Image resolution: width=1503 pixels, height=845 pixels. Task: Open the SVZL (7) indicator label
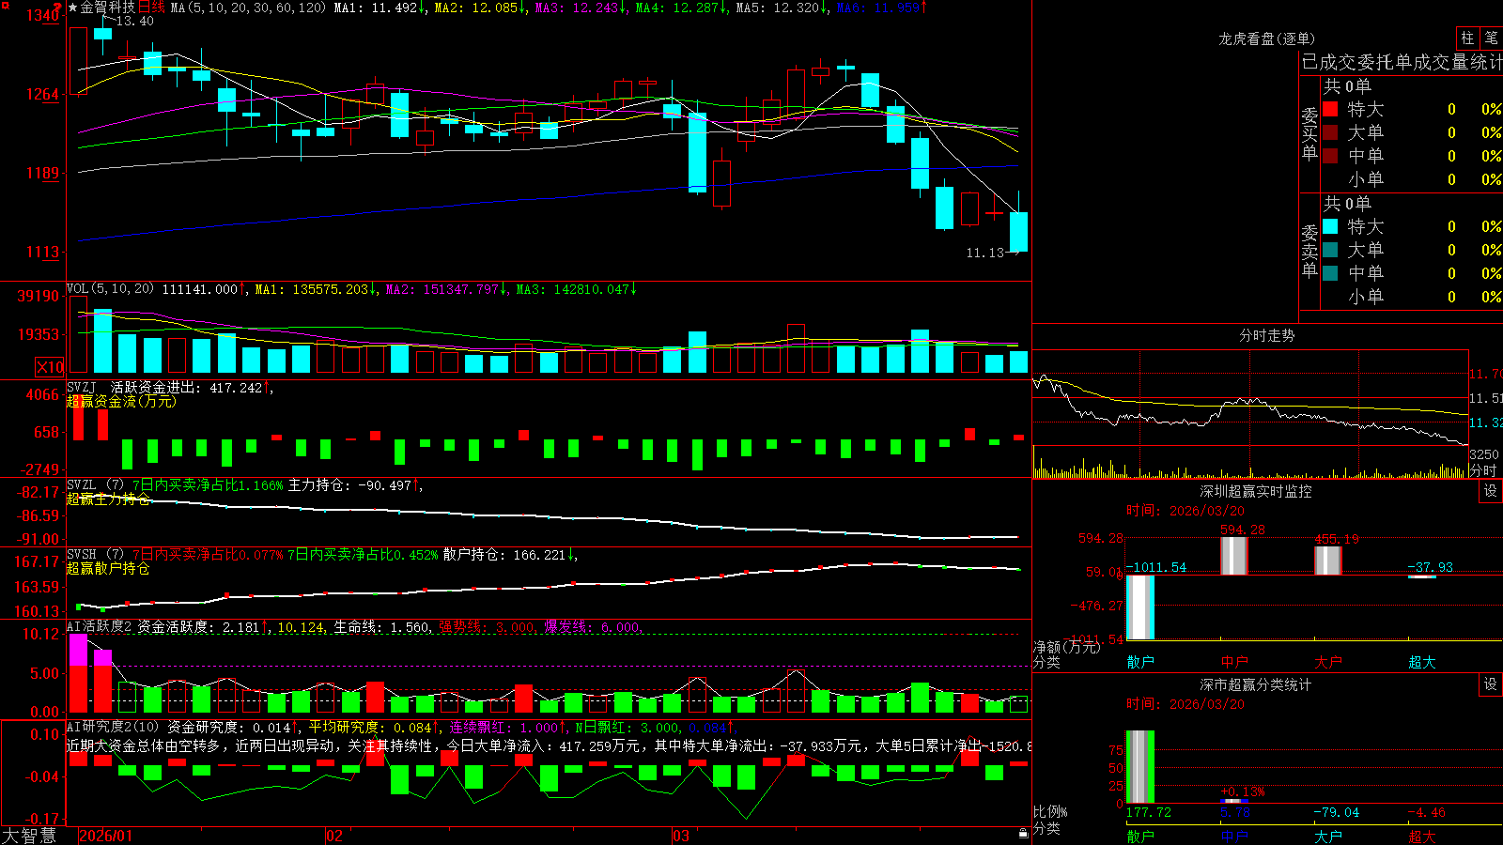click(x=95, y=484)
